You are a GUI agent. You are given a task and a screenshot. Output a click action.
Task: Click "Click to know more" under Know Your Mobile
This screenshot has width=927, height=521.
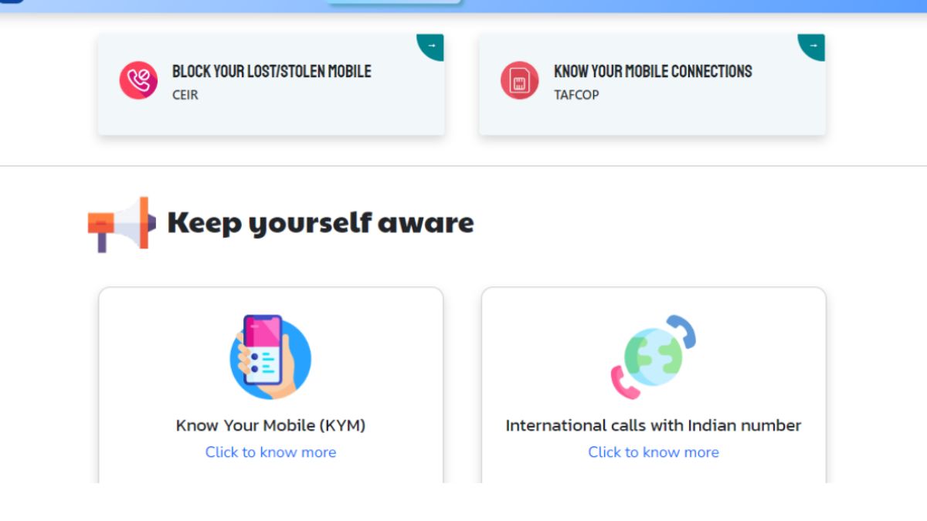270,452
